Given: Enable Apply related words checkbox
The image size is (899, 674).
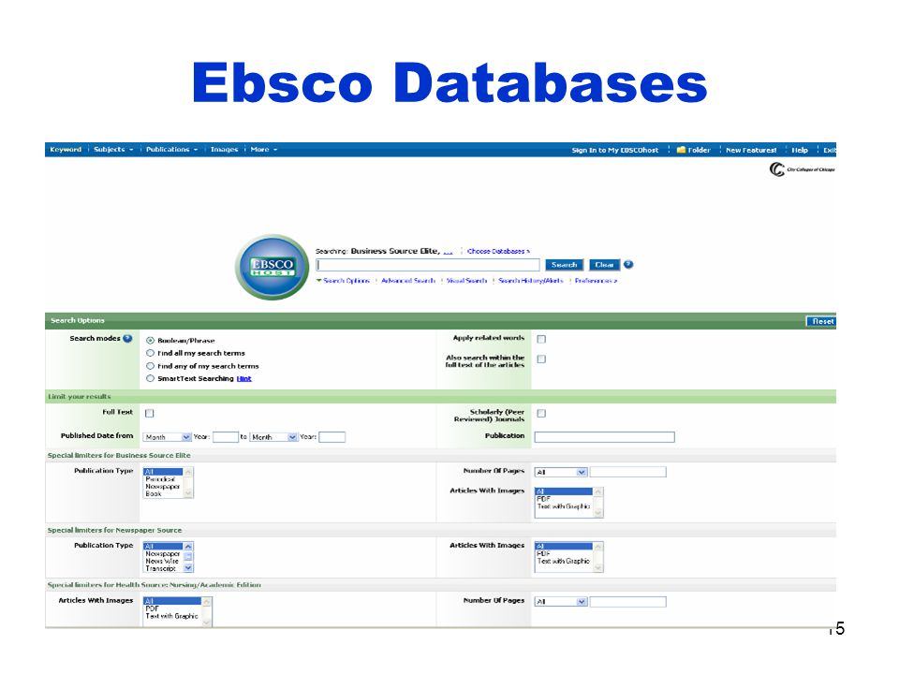Looking at the screenshot, I should coord(541,339).
